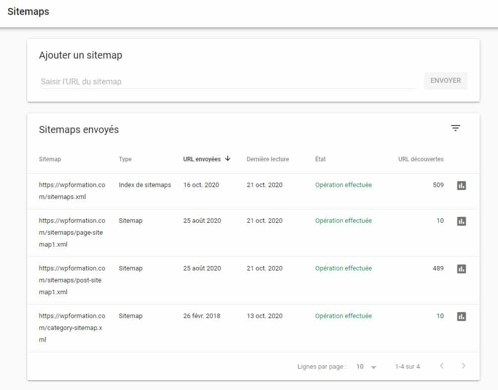Click the ENVOYER button
498x390 pixels.
click(445, 80)
